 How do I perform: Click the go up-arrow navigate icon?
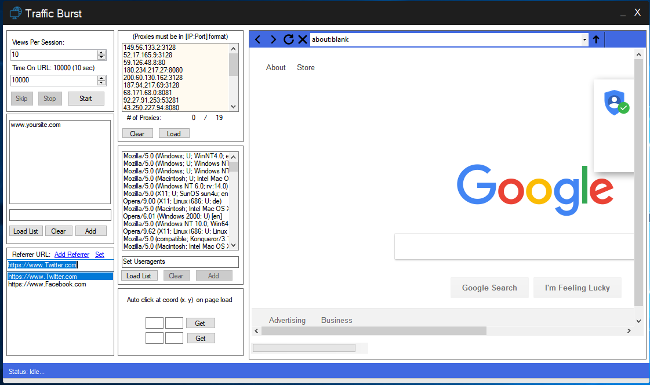coord(595,39)
